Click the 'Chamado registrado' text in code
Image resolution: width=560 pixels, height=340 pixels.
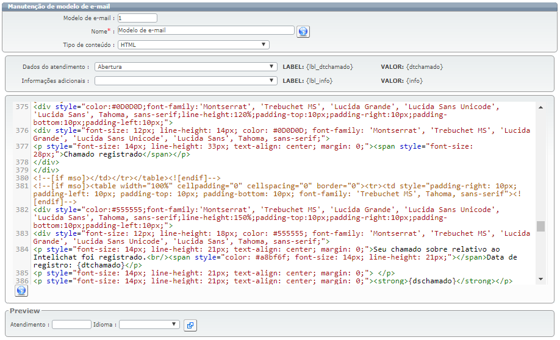point(103,155)
